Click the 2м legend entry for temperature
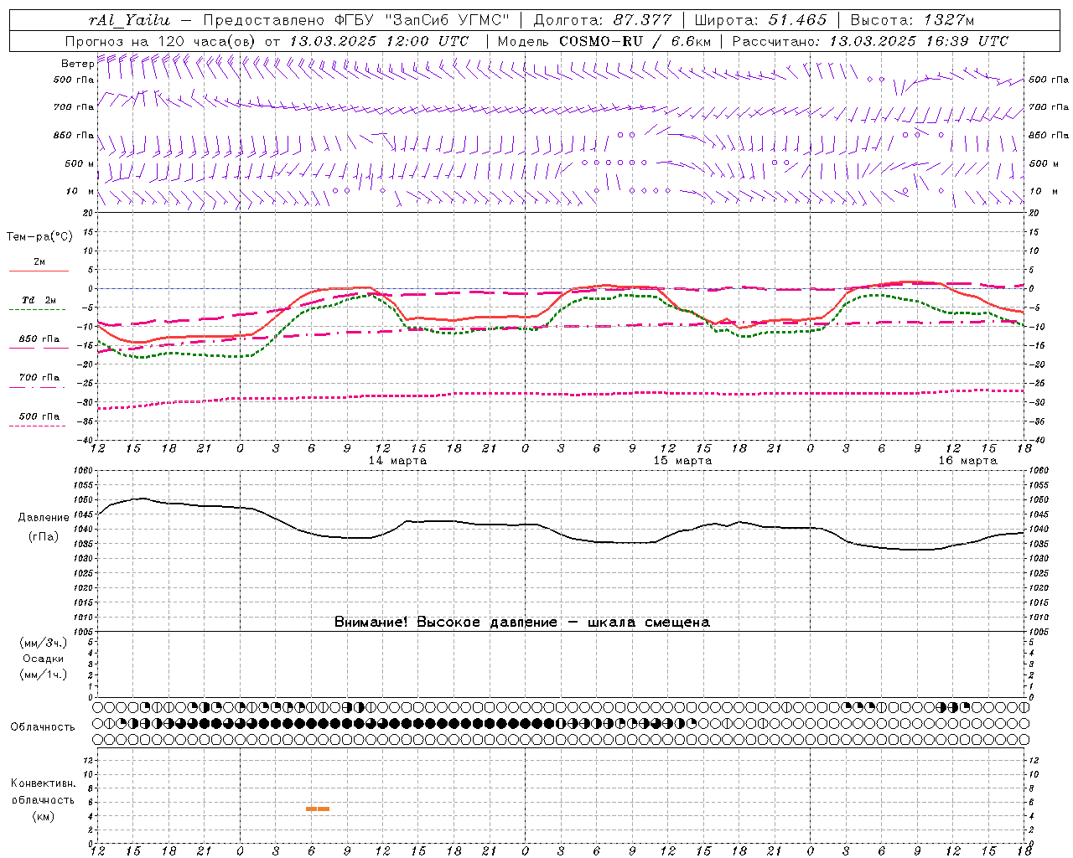 coord(39,262)
